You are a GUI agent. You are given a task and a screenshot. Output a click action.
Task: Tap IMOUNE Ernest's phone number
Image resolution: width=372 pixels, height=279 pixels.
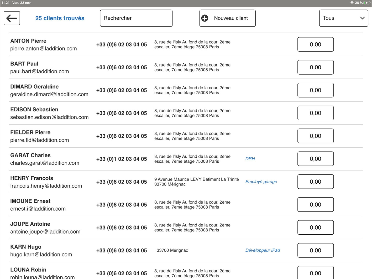point(122,205)
